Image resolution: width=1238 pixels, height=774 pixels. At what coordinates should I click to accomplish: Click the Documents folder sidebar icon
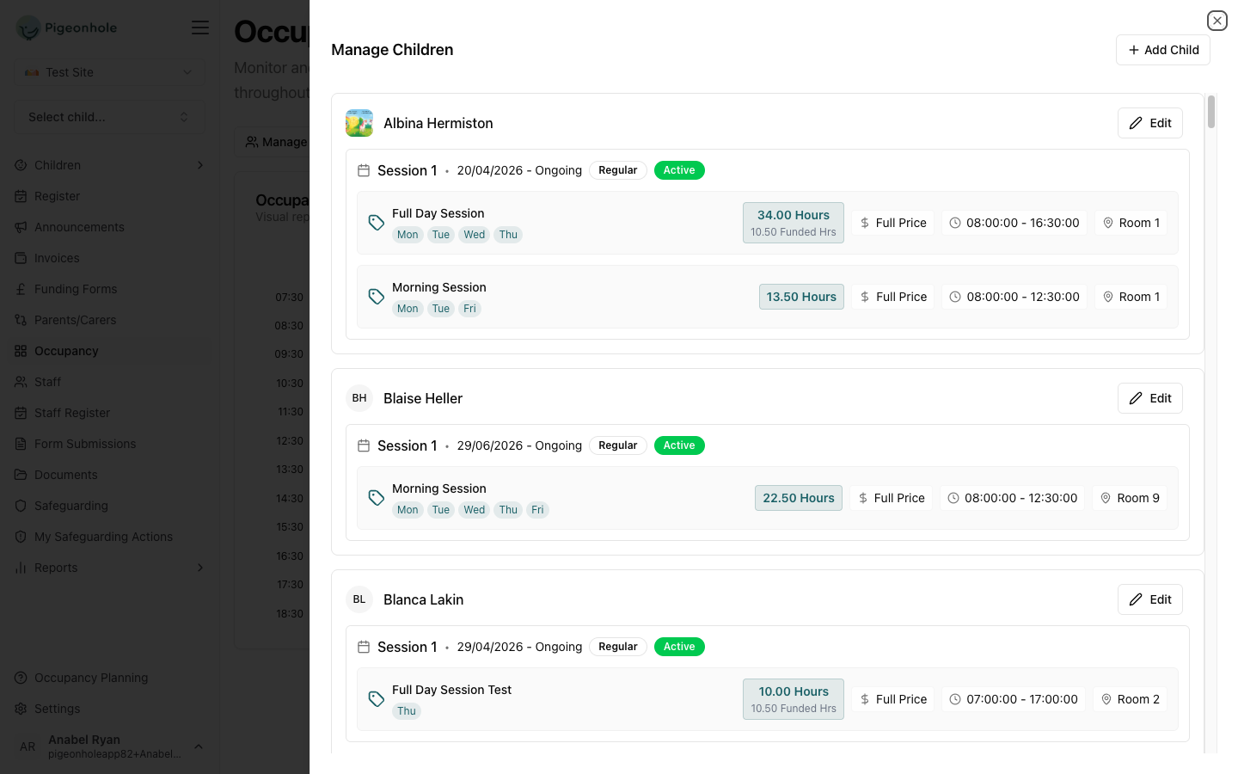[x=21, y=475]
